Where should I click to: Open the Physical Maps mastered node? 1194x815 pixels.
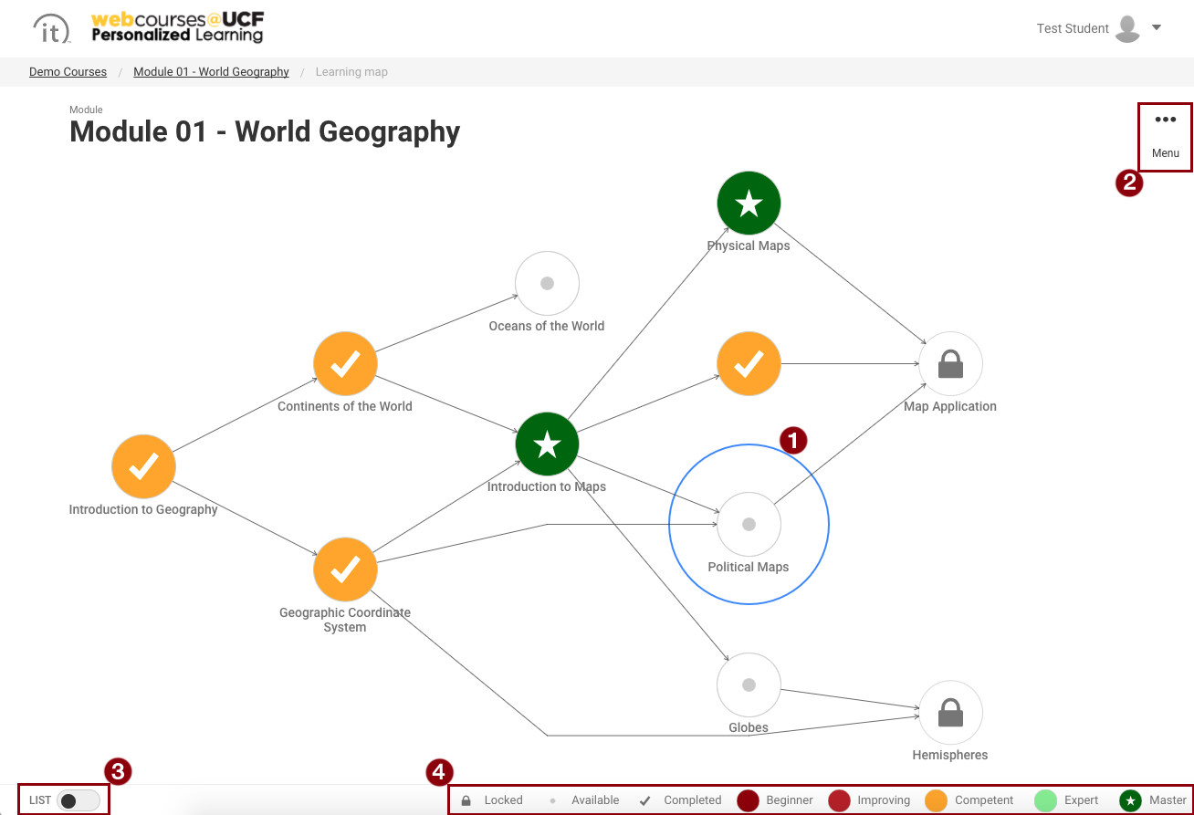coord(749,203)
